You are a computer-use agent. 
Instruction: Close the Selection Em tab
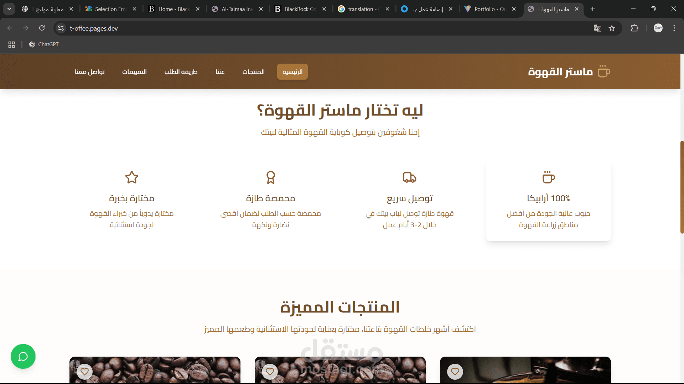[134, 9]
